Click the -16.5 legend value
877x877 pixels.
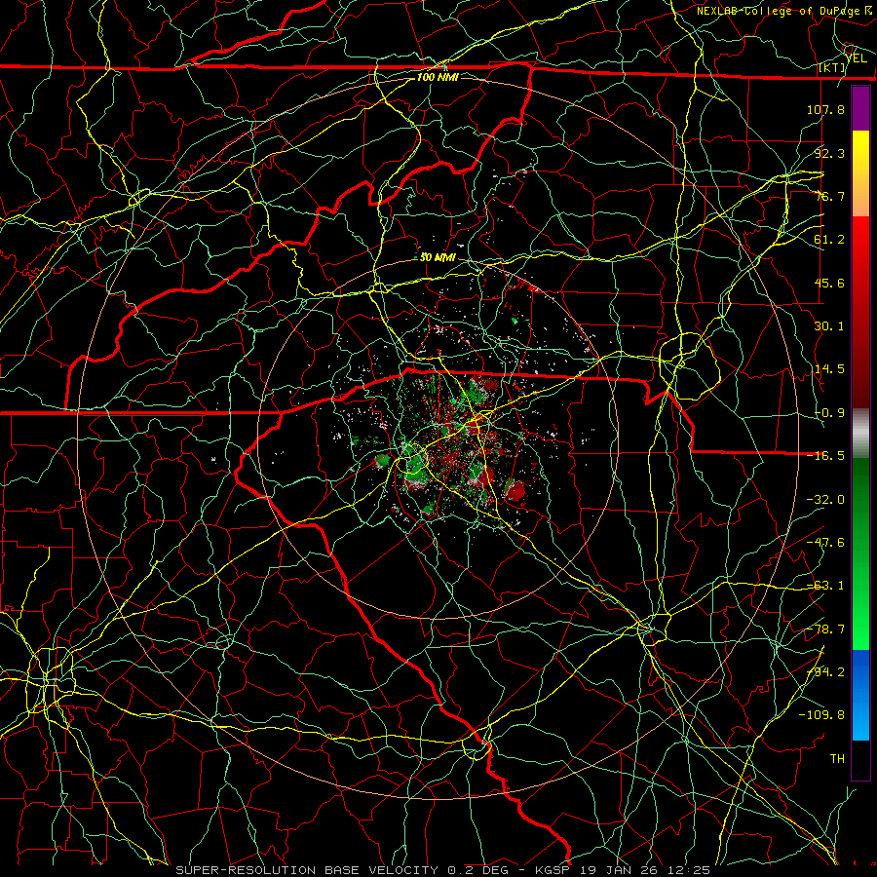(825, 456)
